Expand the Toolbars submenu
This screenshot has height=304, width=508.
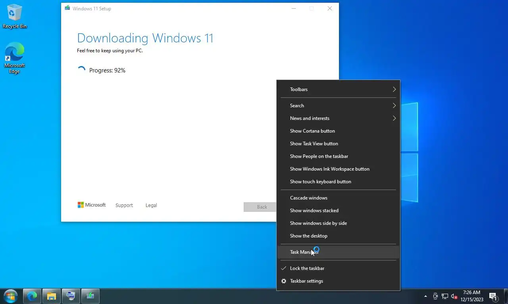(x=338, y=89)
